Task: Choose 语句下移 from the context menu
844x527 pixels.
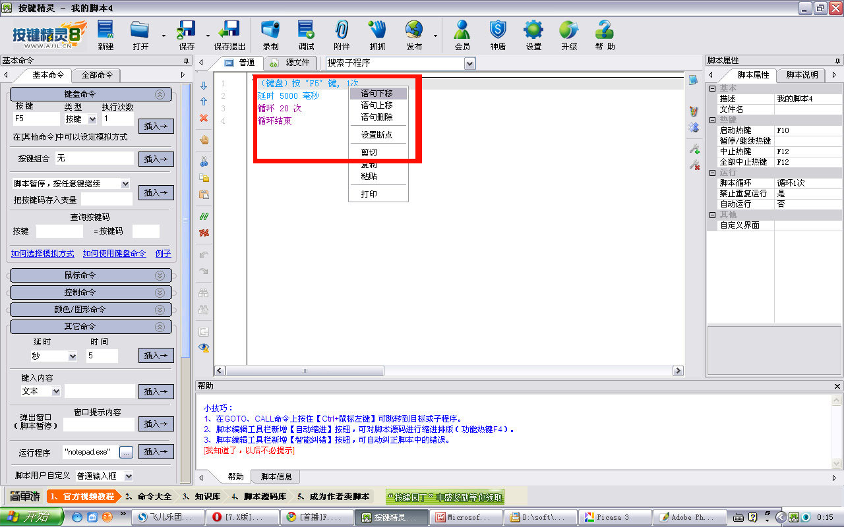Action: tap(378, 94)
